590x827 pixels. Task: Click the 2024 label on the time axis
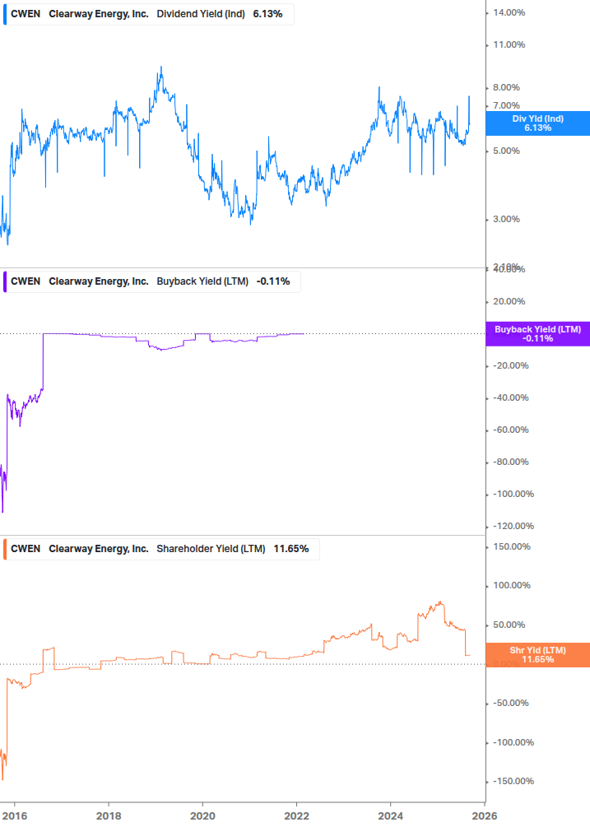coord(390,816)
